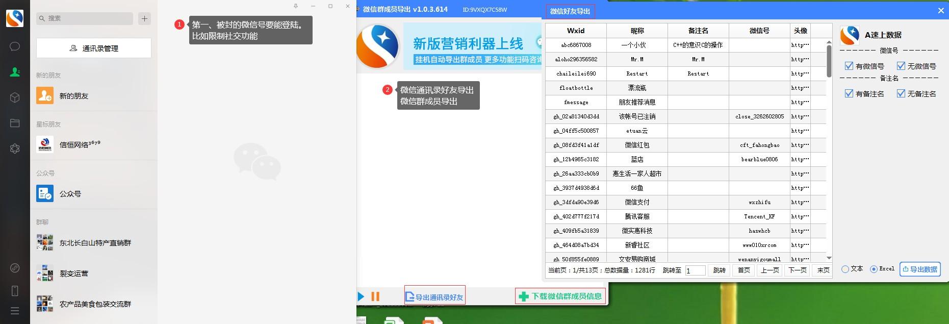
Task: Click the plus add button beside search
Action: (144, 18)
